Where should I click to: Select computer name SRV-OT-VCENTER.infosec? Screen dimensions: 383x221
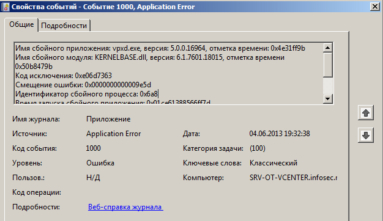293,178
